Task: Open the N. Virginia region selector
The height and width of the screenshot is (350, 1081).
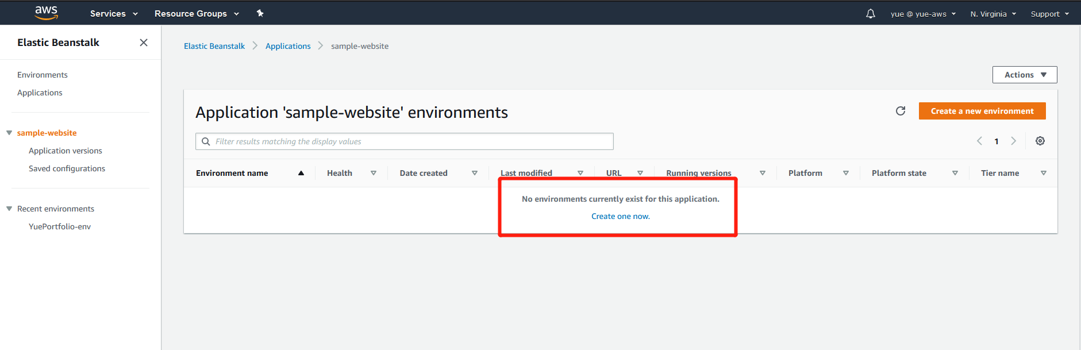Action: point(993,14)
